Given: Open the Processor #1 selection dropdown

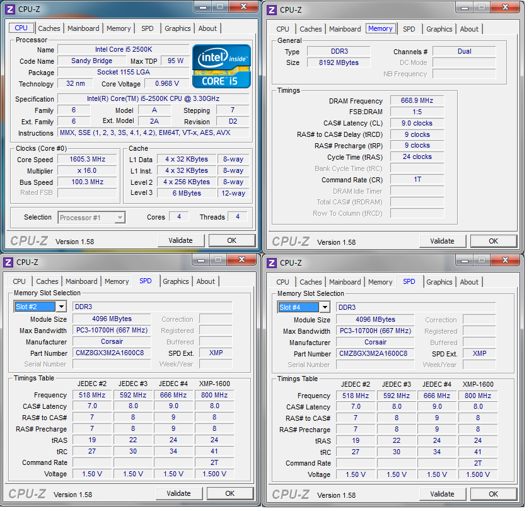Looking at the screenshot, I should click(119, 218).
